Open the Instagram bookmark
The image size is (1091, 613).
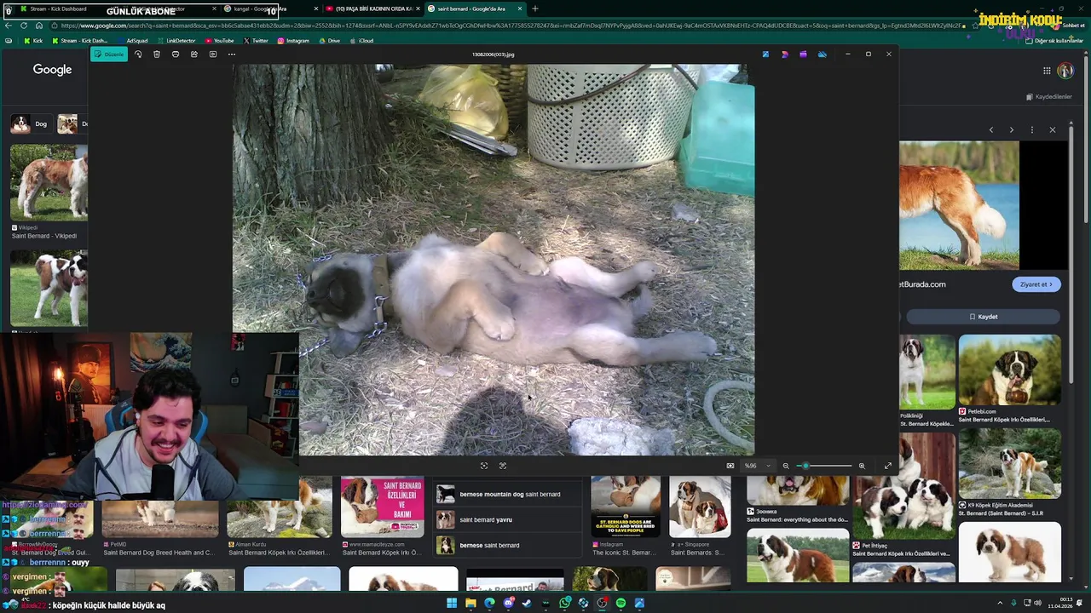click(x=293, y=41)
